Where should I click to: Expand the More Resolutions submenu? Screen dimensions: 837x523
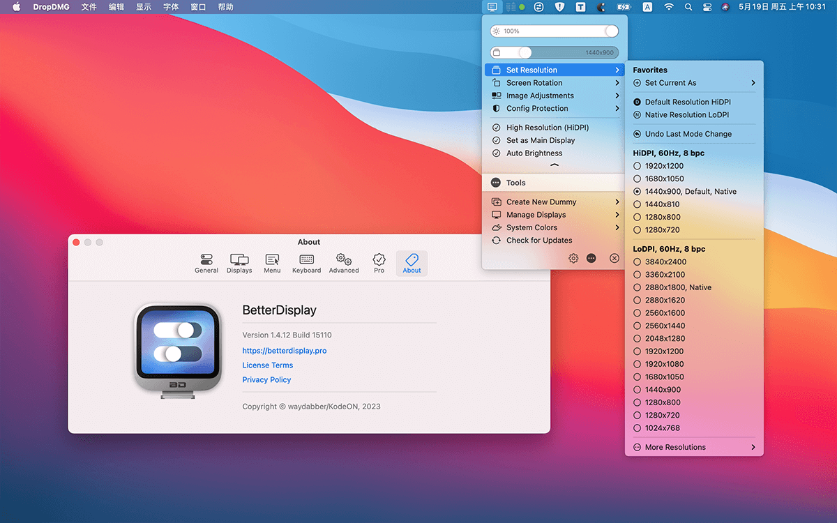click(694, 447)
